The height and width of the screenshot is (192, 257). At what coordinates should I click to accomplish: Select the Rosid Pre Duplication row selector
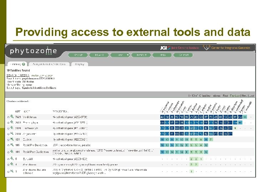pyautogui.click(x=8, y=145)
